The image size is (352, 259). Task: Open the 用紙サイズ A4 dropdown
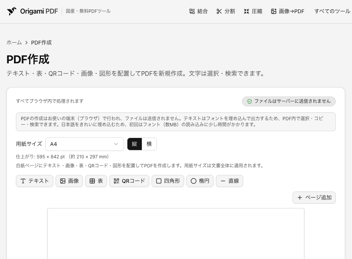85,144
